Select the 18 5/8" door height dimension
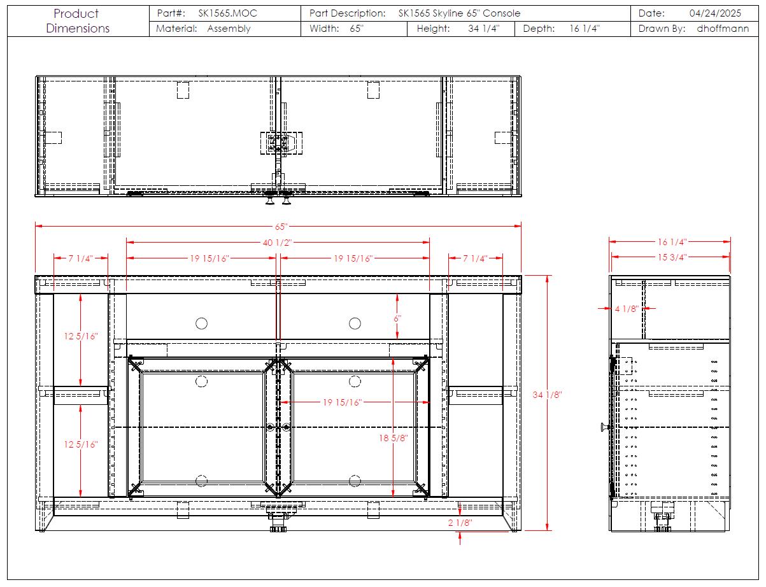 (393, 438)
